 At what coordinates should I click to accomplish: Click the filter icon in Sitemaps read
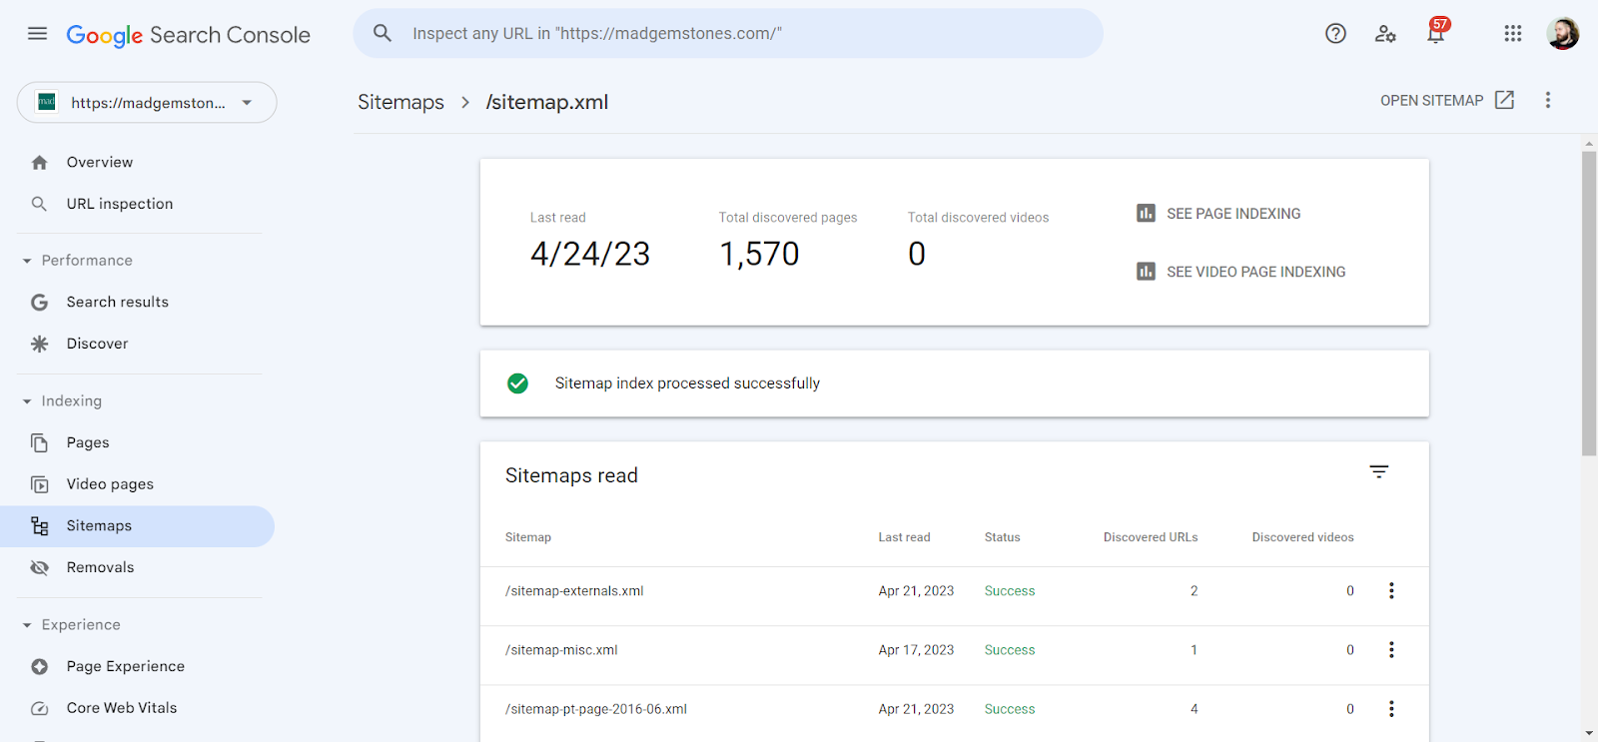coord(1379,471)
